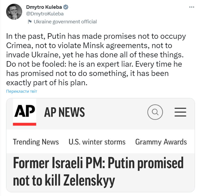The image size is (200, 196).
Task: Click the 'Ukraine government official' label
Action: 65,22
